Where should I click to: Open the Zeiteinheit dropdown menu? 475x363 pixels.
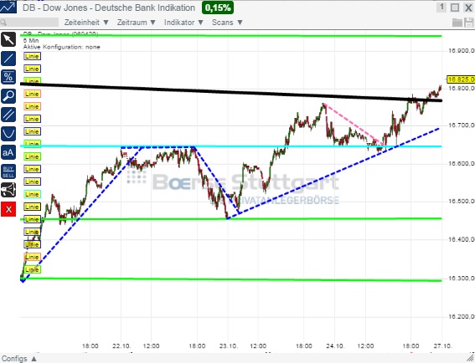86,23
